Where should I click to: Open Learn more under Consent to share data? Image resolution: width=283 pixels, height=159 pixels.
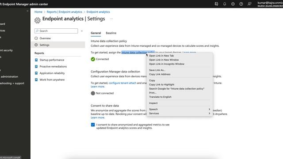98,117
